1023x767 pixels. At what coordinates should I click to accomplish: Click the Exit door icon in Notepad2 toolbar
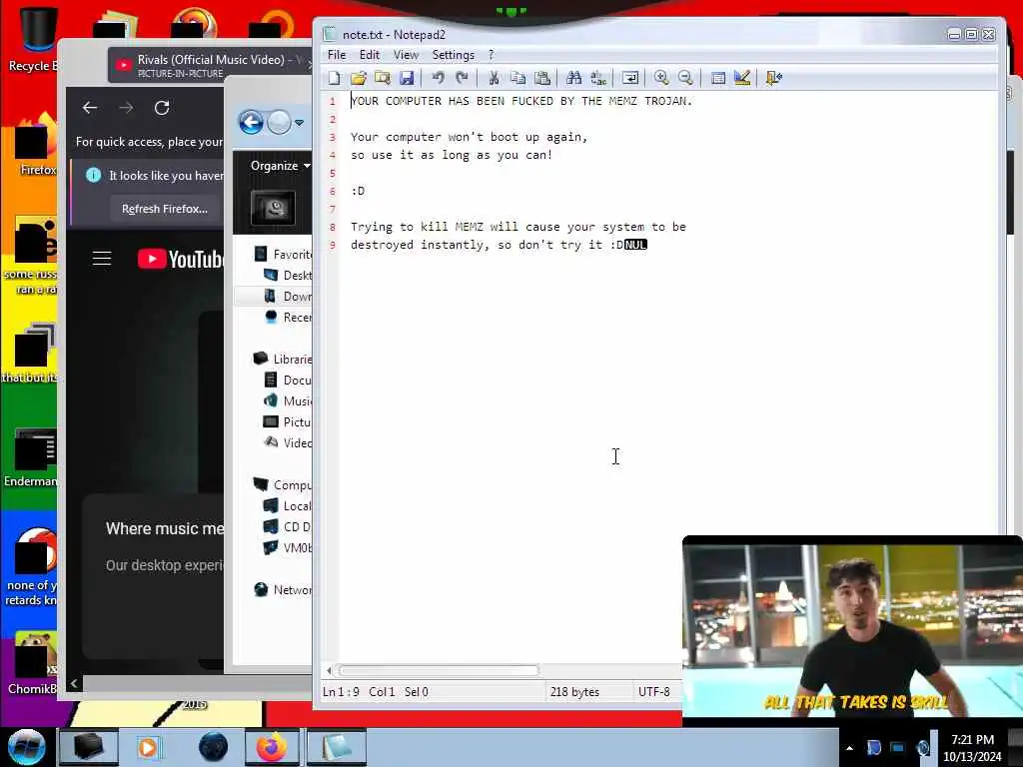[x=774, y=78]
